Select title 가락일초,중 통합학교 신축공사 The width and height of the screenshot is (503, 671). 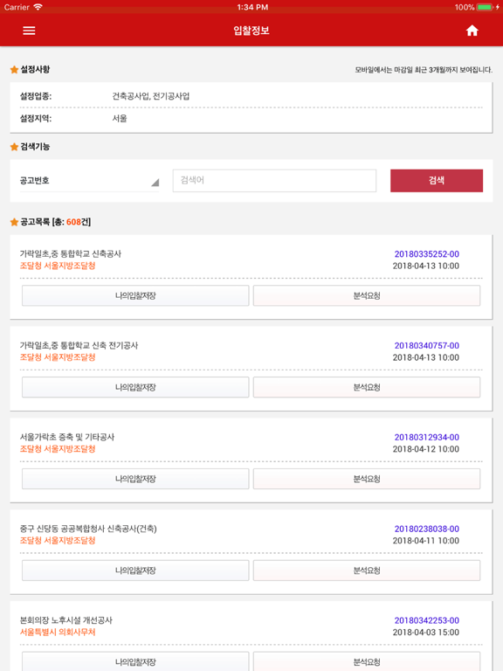71,253
